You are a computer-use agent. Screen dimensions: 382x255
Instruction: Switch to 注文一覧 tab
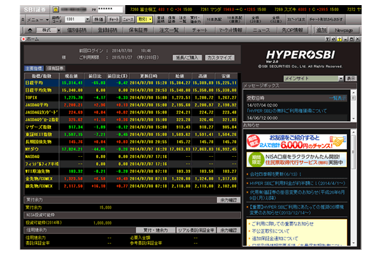tap(169, 30)
